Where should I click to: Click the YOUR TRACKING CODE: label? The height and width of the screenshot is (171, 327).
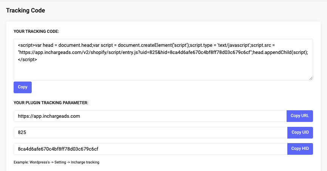[x=36, y=31]
